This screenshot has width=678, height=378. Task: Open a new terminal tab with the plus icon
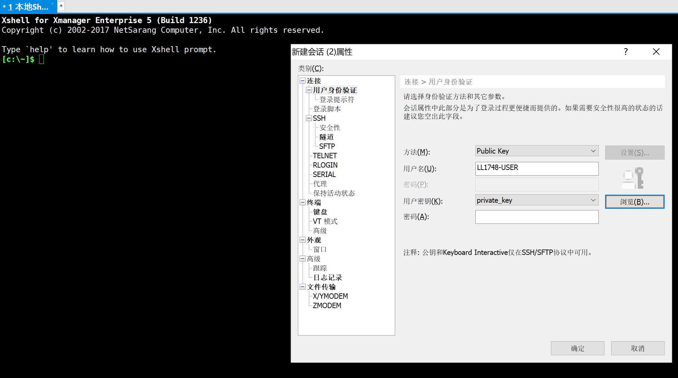tap(61, 6)
